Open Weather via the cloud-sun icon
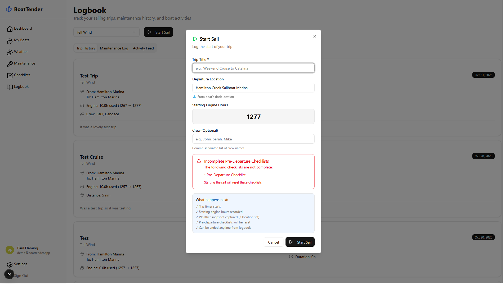The width and height of the screenshot is (504, 284). (x=10, y=52)
